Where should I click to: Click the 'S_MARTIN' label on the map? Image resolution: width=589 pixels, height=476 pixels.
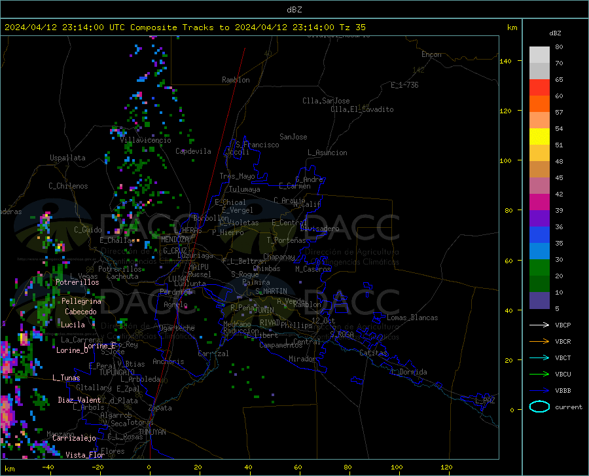coord(271,291)
